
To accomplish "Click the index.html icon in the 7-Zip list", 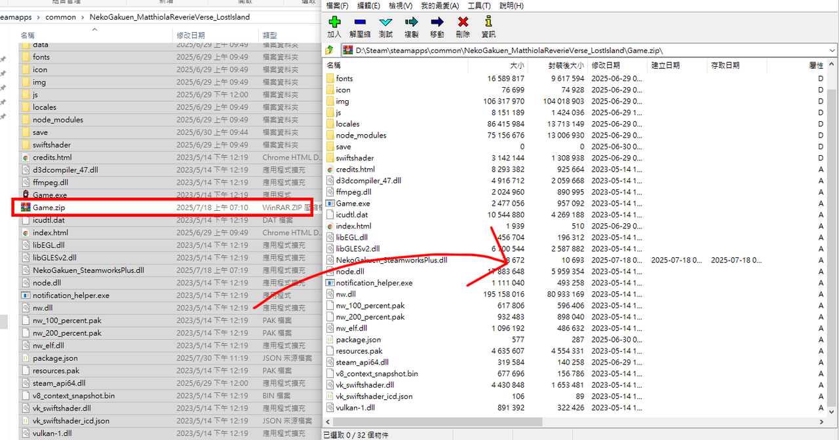I will tap(330, 226).
